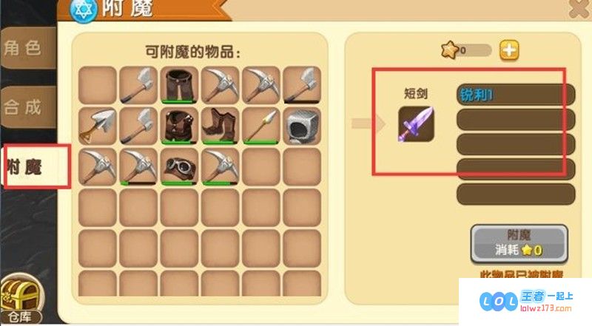Image resolution: width=592 pixels, height=326 pixels.
Task: Click the bottom empty enchantment slot
Action: [x=516, y=194]
